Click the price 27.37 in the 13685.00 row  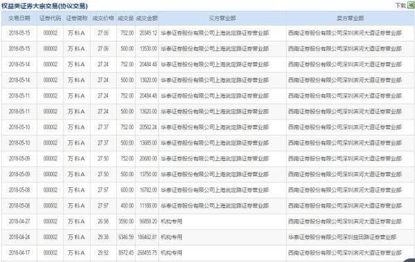click(103, 143)
